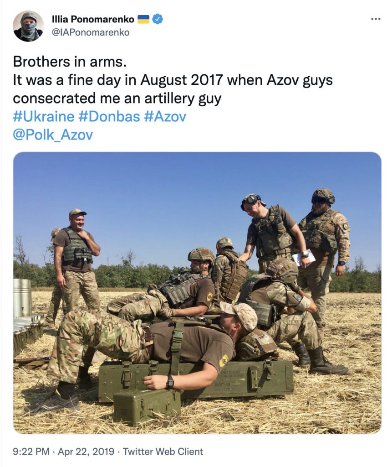Click the Ukrainian flag emoji beside the name

click(144, 19)
